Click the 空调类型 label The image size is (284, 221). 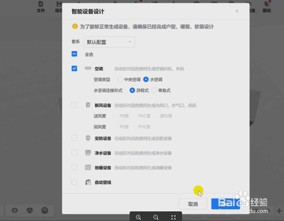102,80
